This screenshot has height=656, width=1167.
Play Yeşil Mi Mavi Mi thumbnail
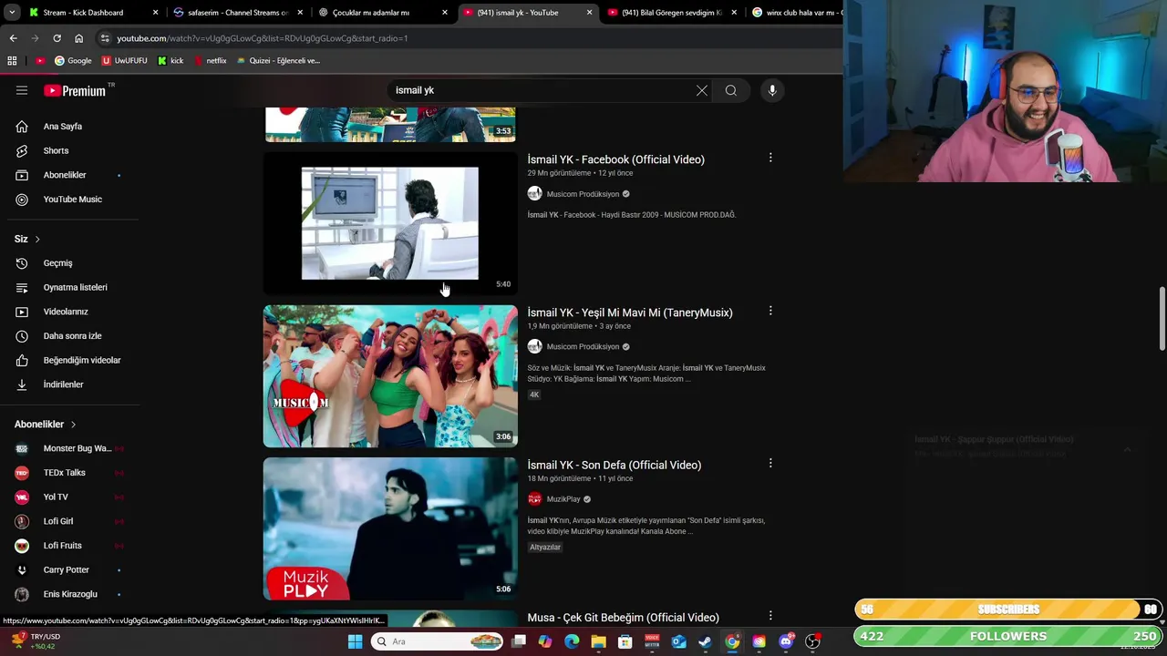click(390, 376)
